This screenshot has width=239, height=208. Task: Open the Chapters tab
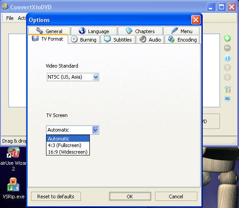tap(140, 31)
